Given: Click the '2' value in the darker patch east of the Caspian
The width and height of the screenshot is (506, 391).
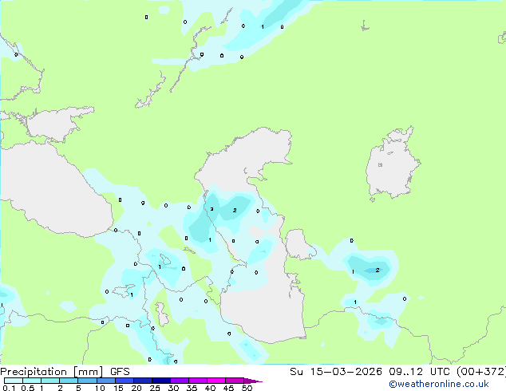Looking at the screenshot, I should pyautogui.click(x=378, y=270).
